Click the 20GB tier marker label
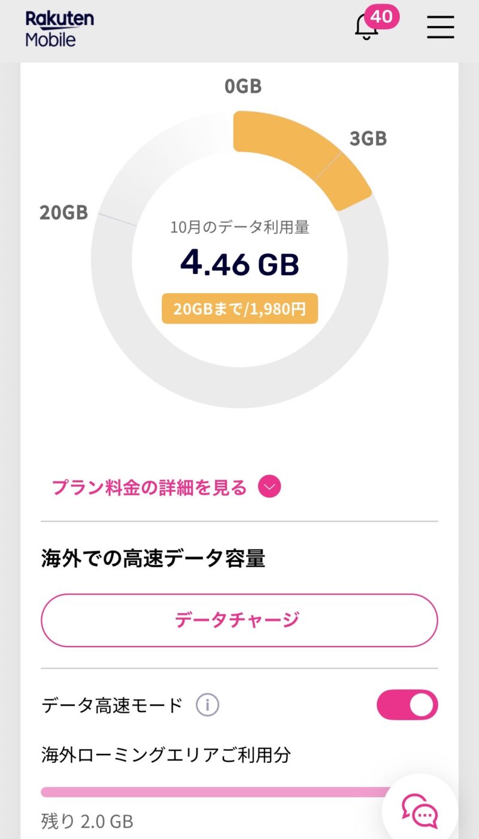Viewport: 479px width, 839px height. [64, 212]
